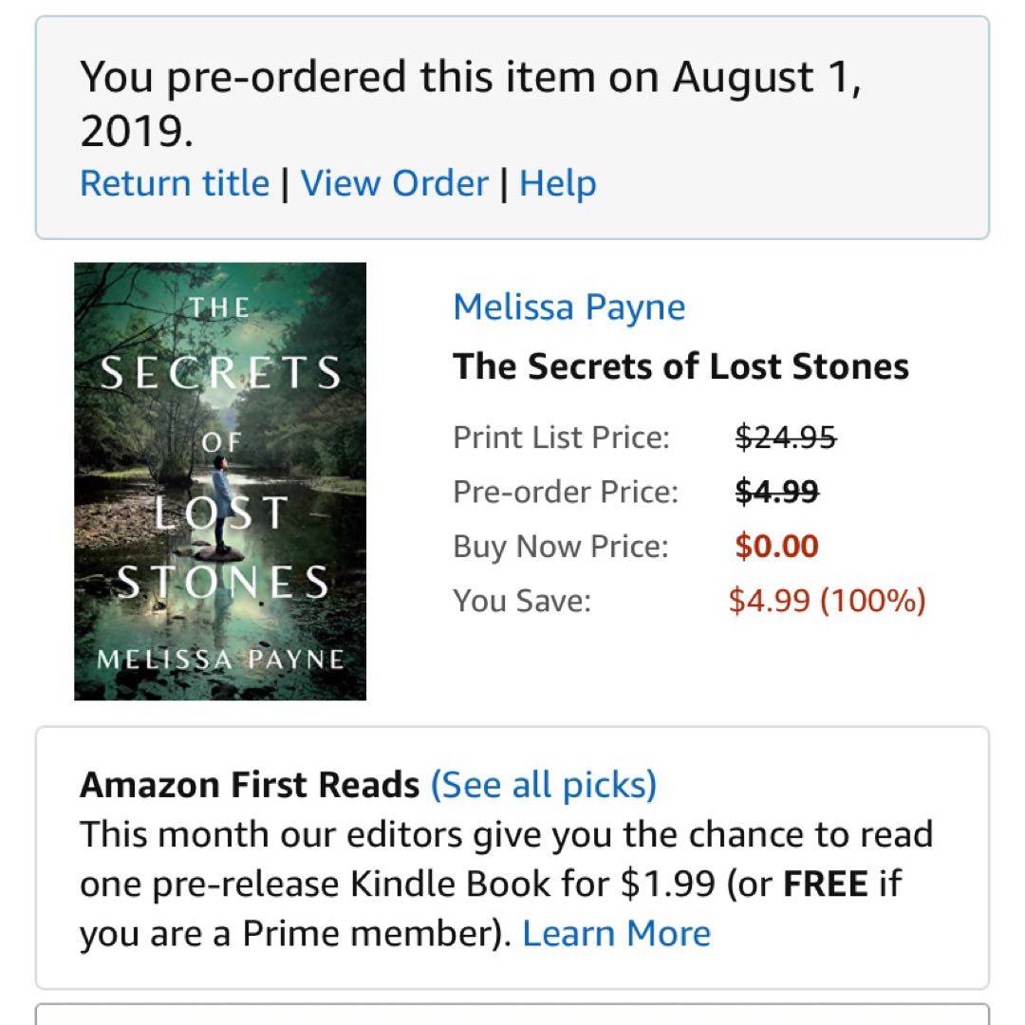Click the Buy Now Price label
This screenshot has height=1025, width=1025.
point(561,547)
